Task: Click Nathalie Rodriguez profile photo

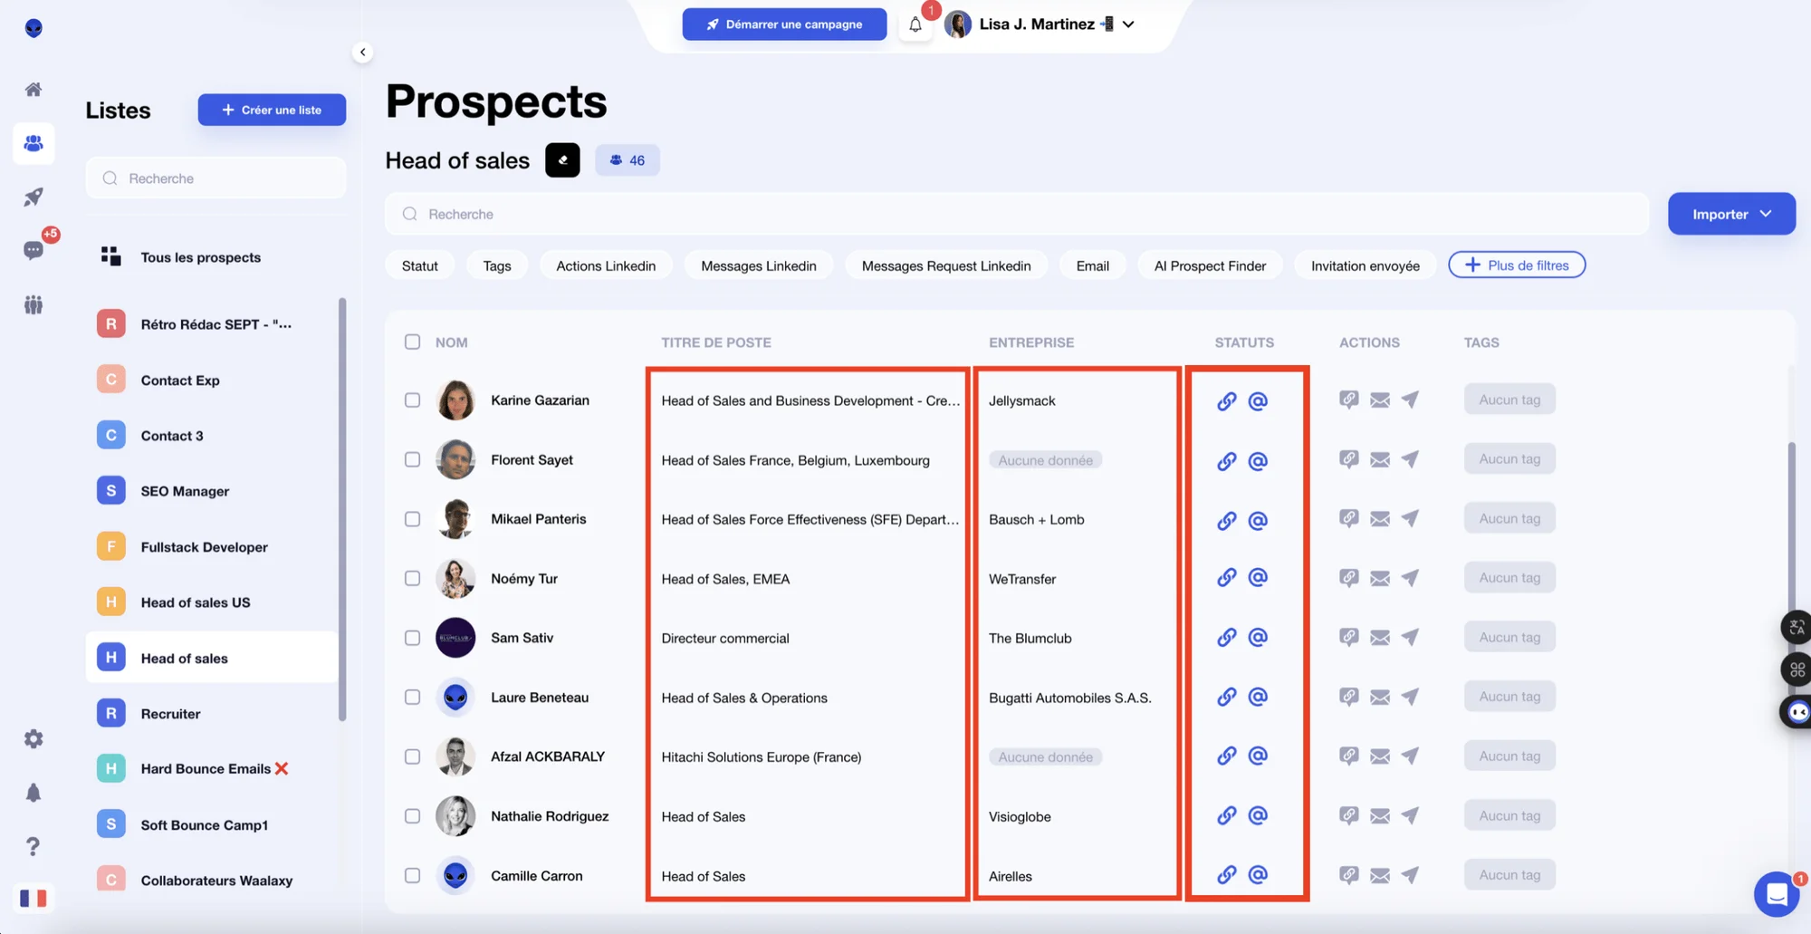Action: [x=455, y=816]
